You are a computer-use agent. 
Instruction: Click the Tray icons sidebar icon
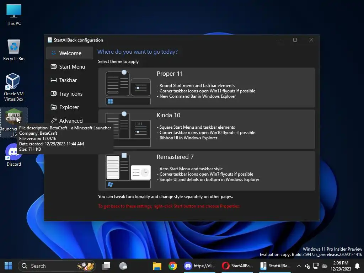pos(54,93)
